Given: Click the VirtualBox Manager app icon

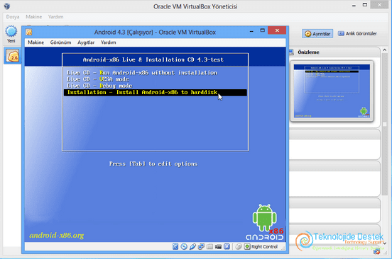Looking at the screenshot, I should pyautogui.click(x=7, y=6).
